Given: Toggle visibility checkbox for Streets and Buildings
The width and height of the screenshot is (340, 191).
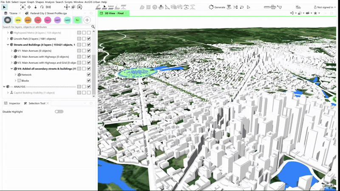Looking at the screenshot, I should [89, 45].
